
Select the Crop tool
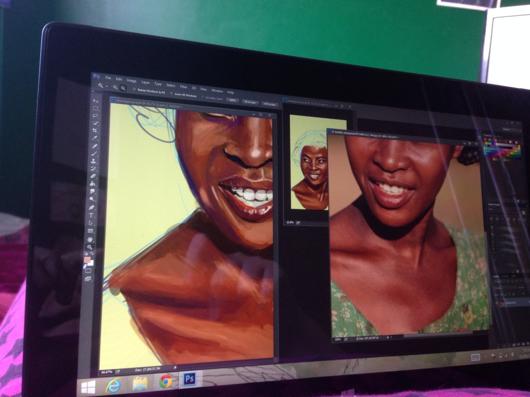click(x=95, y=130)
